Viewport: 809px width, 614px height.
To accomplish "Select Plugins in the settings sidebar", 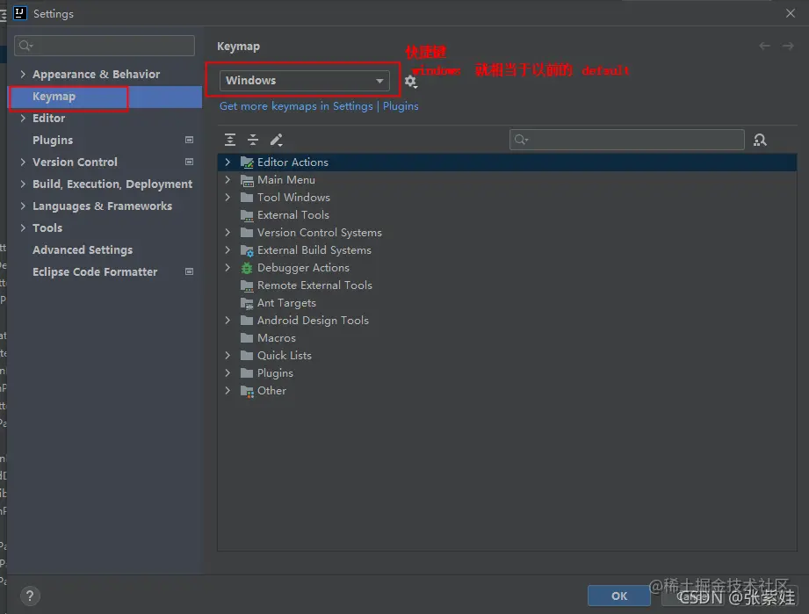I will click(105, 141).
